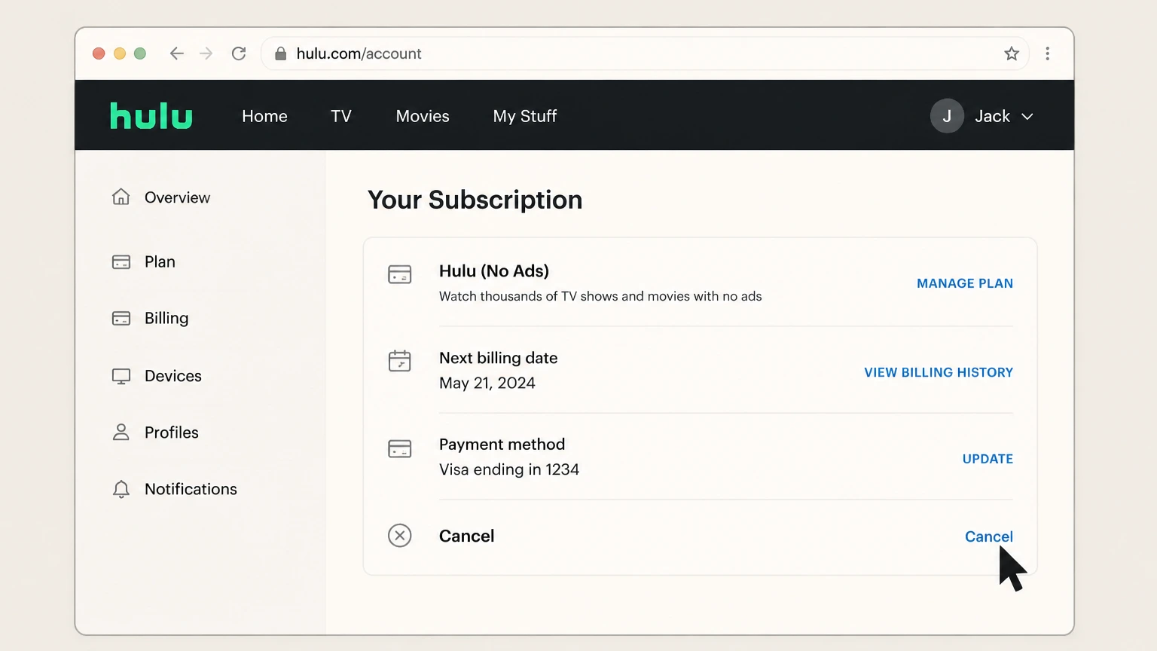This screenshot has height=651, width=1157.
Task: Select Profiles in the account sidebar
Action: click(172, 432)
